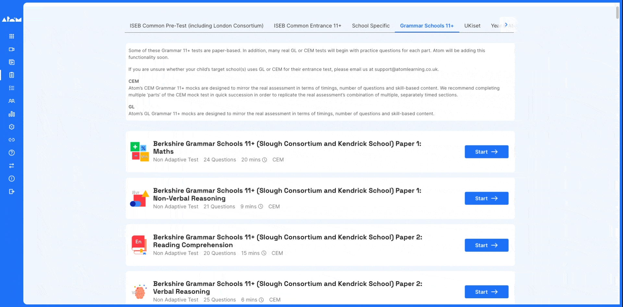This screenshot has width=623, height=307.
Task: Click the CEM heading in the info box
Action: click(134, 81)
